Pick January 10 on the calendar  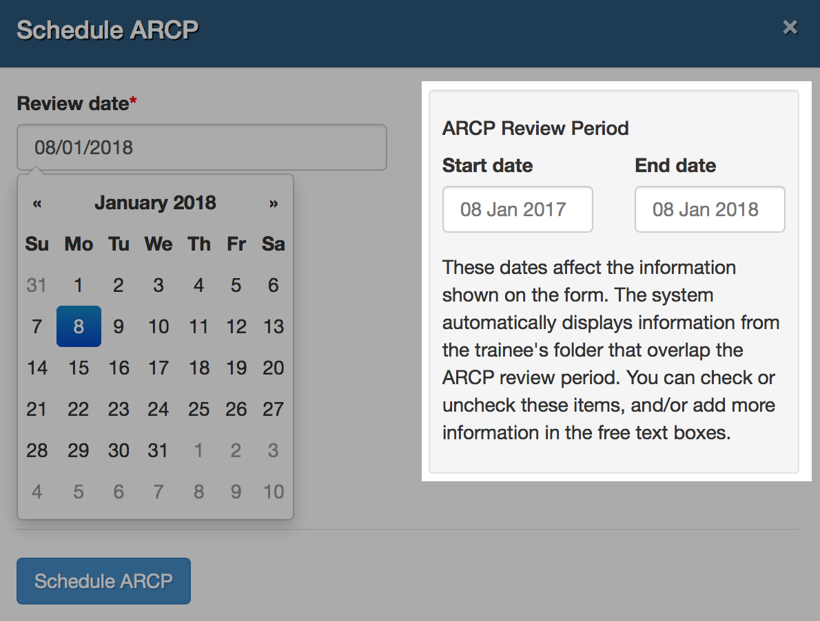[x=158, y=326]
